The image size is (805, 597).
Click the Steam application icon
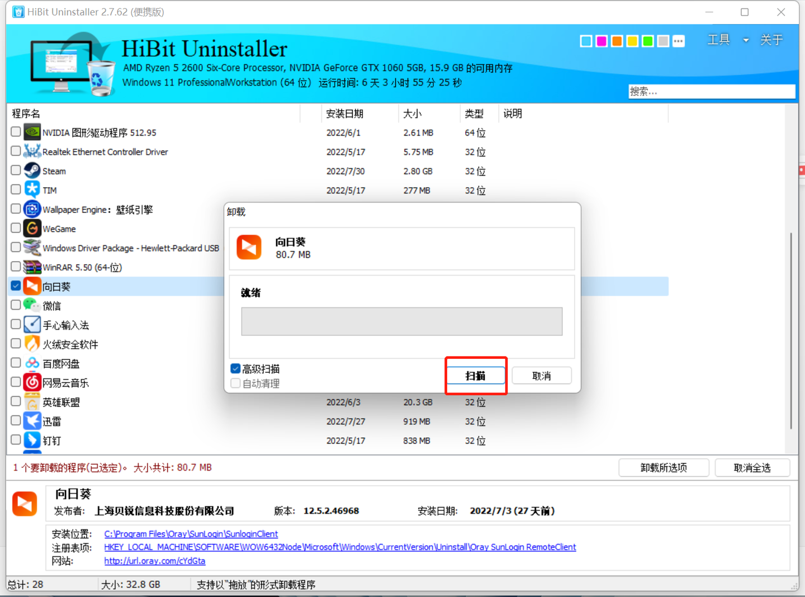[x=32, y=170]
